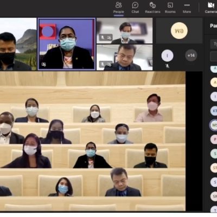Expand the More options ellipsis menu
This screenshot has width=217, height=217.
pos(187,8)
